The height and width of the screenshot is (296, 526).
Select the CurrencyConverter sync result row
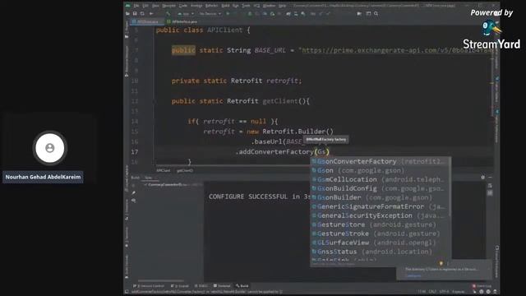tap(173, 185)
